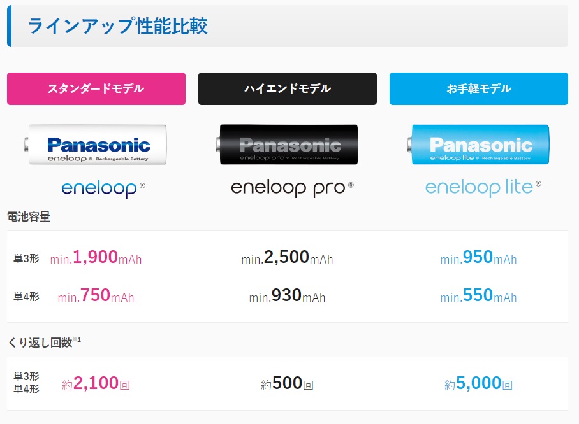The image size is (579, 424).
Task: Select the black eneloop pro battery image
Action: point(287,145)
